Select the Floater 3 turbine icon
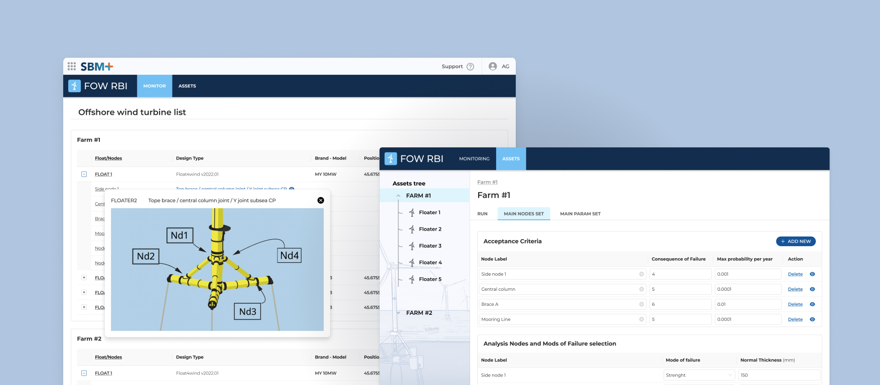880x385 pixels. (x=412, y=246)
